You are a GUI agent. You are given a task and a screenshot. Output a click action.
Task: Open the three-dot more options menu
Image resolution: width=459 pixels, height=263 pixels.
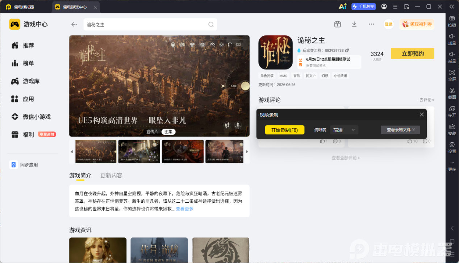click(x=371, y=24)
